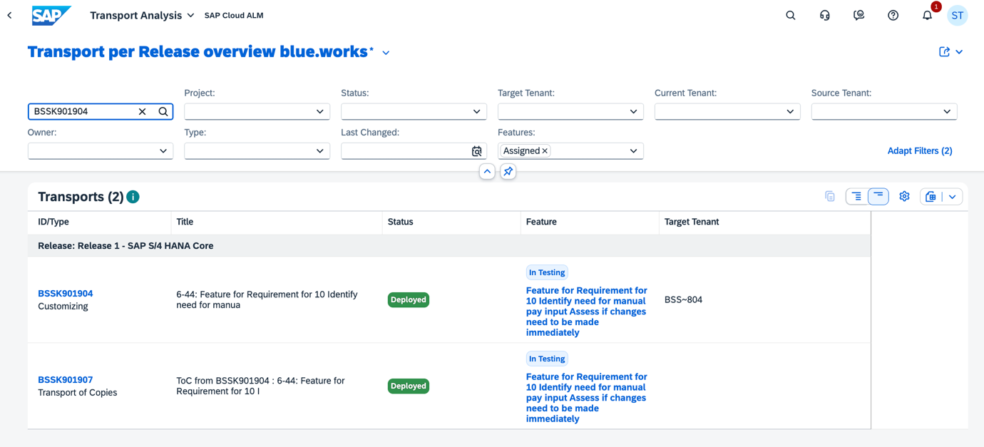Viewport: 984px width, 447px height.
Task: Open the feedback chat icon
Action: (859, 15)
